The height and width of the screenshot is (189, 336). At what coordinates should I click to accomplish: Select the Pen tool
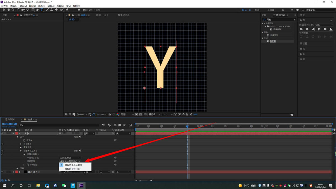pyautogui.click(x=37, y=10)
